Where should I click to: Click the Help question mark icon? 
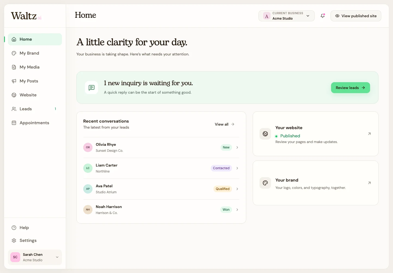[x=14, y=228]
